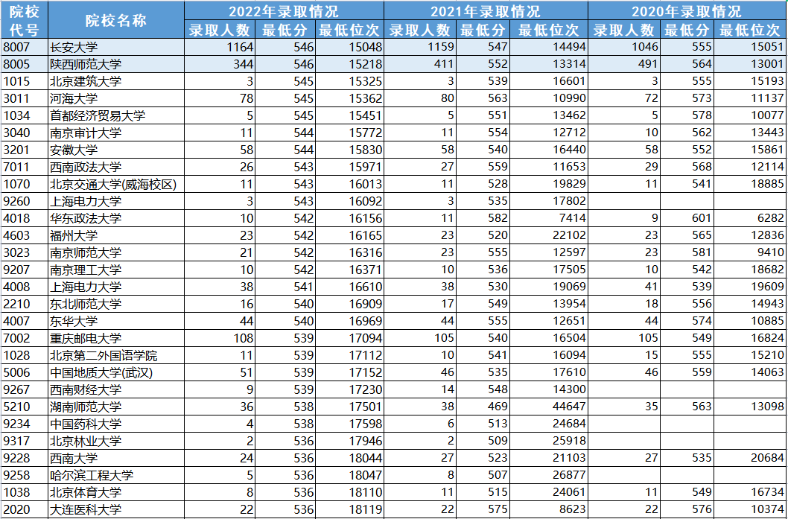Select the 长安大学 cell
788x519 pixels.
116,48
